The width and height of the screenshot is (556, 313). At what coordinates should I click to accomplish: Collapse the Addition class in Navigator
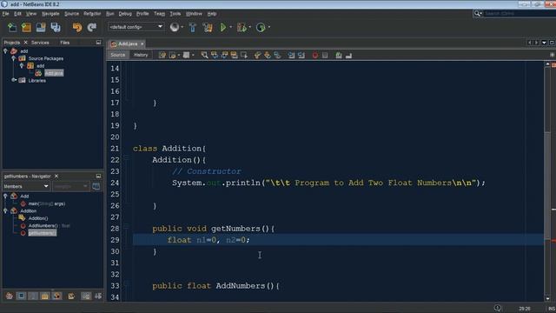pos(5,210)
